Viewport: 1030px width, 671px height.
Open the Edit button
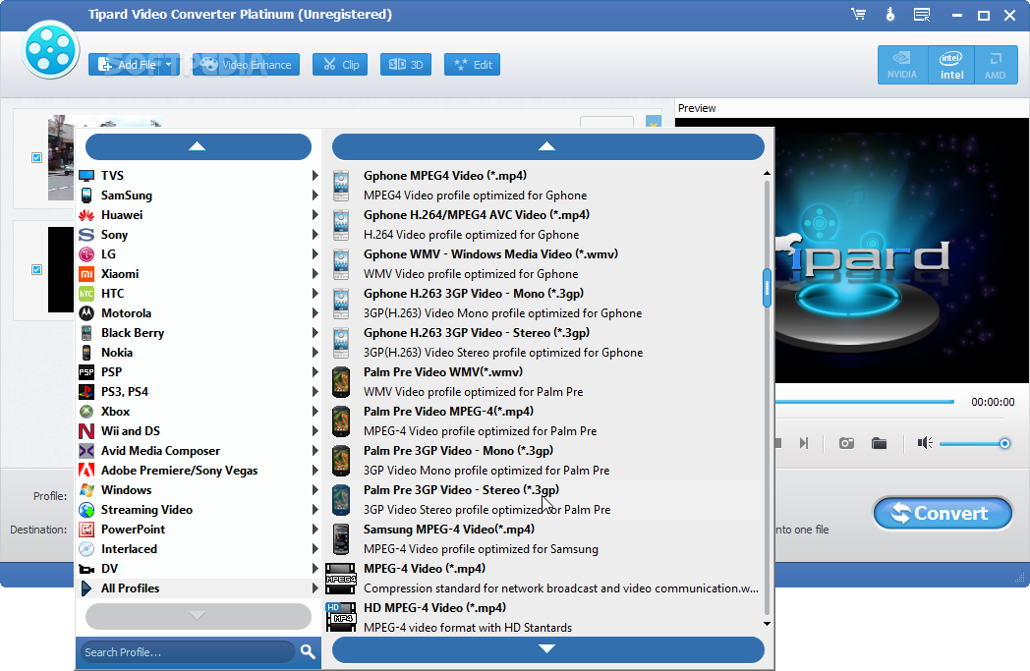click(473, 64)
